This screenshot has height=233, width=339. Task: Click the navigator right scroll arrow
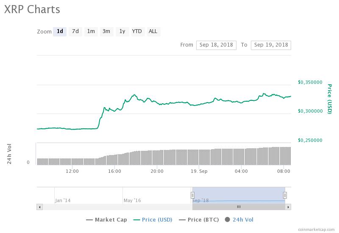[288, 207]
